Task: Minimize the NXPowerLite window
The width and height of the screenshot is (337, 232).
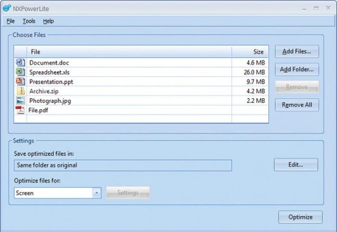Action: coord(304,9)
